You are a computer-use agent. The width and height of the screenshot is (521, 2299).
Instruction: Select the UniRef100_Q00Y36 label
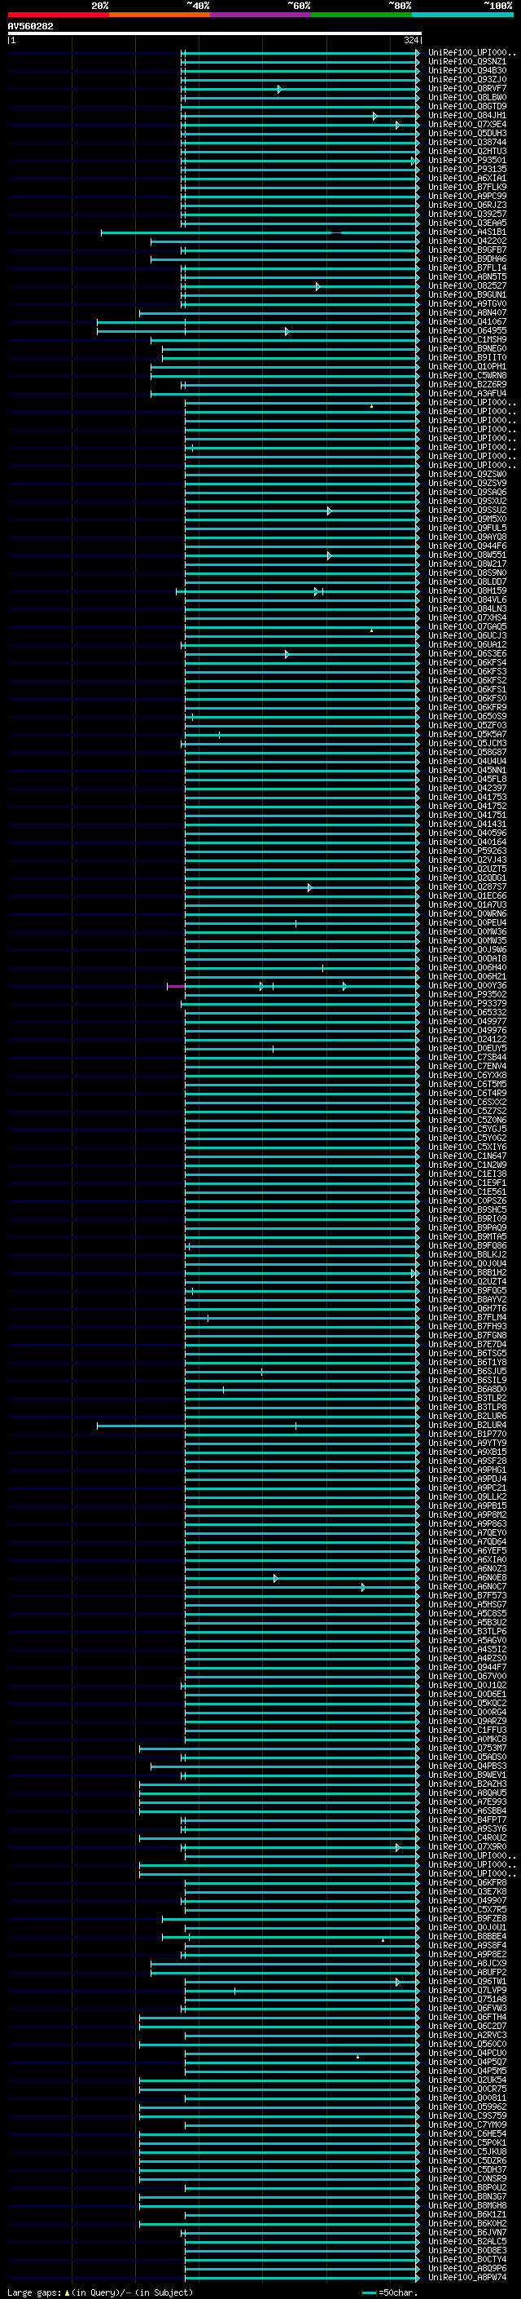[467, 985]
